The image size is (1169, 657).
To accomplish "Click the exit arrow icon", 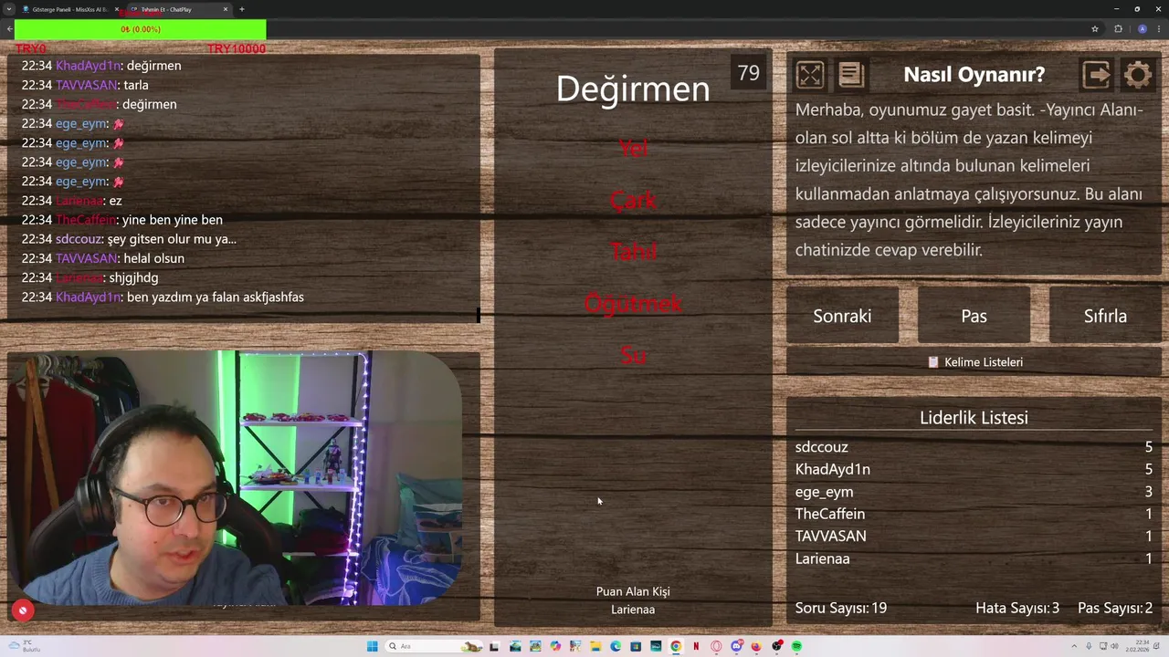I will click(x=1097, y=74).
